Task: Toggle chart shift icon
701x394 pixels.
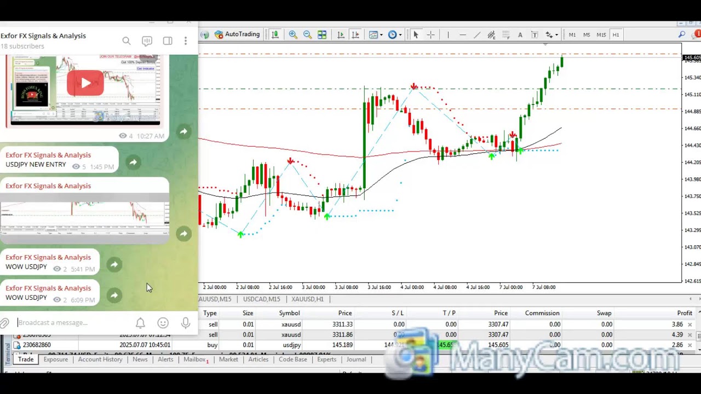Action: click(355, 34)
